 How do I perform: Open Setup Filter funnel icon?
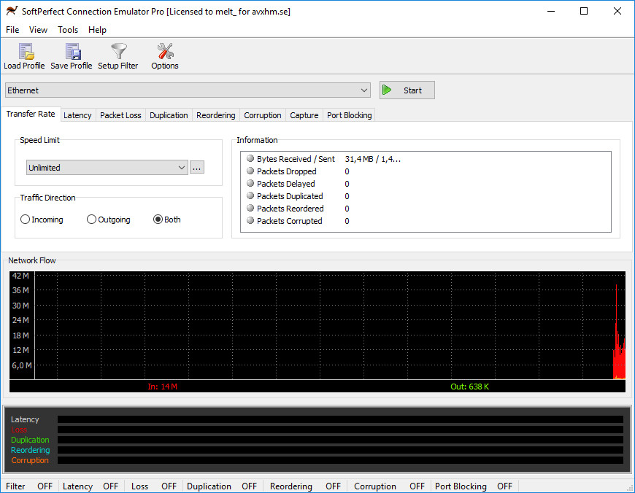coord(118,52)
